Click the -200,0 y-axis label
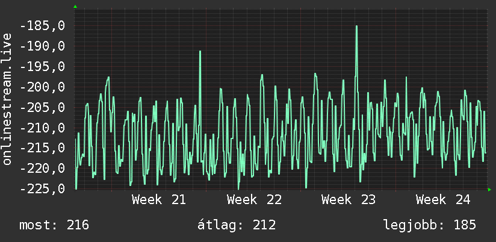496x242 pixels. click(42, 87)
